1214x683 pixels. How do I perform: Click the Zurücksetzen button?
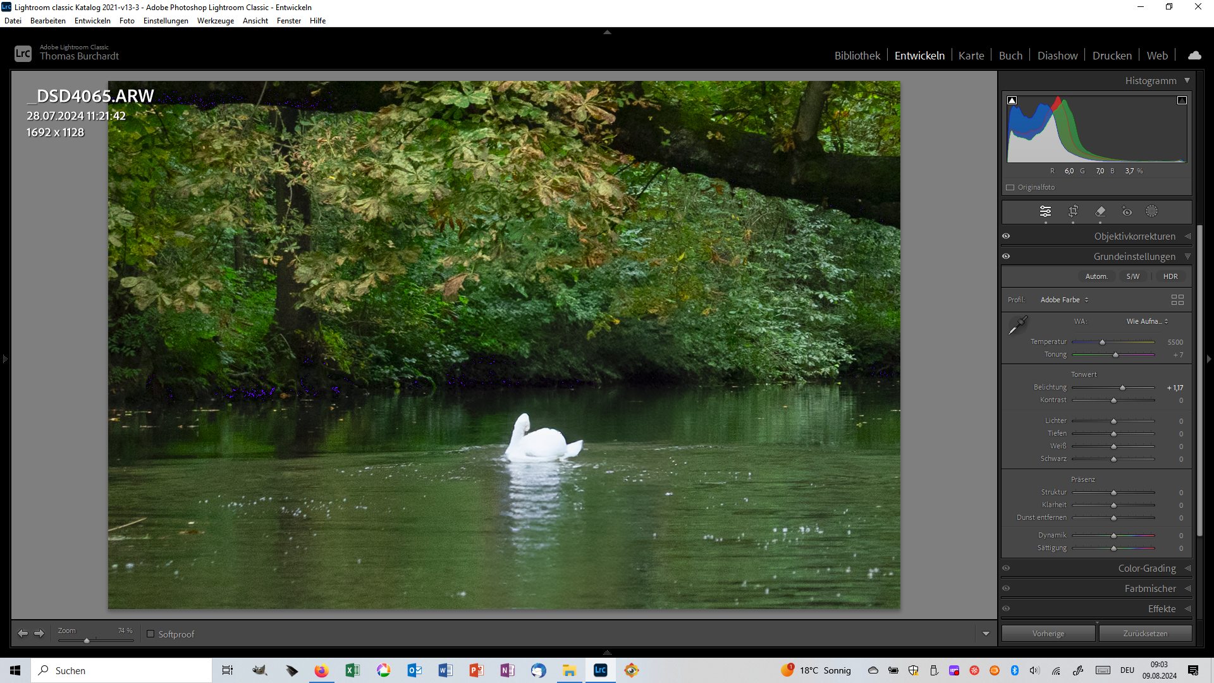(x=1145, y=633)
